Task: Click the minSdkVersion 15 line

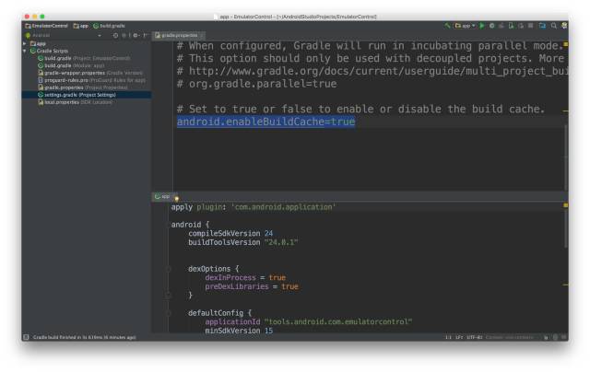Action: pos(239,331)
